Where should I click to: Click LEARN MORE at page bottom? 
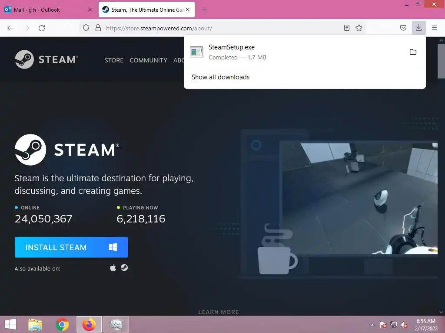(x=219, y=312)
